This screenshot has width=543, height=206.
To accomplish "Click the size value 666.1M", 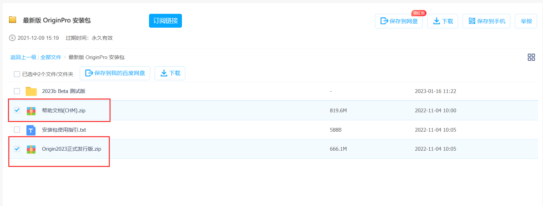I will point(338,149).
